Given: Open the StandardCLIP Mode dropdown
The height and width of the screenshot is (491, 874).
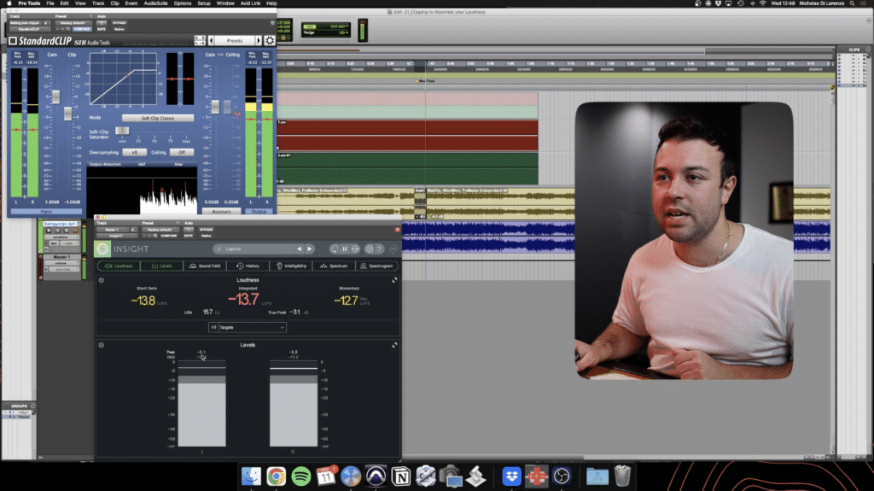Looking at the screenshot, I should point(158,119).
